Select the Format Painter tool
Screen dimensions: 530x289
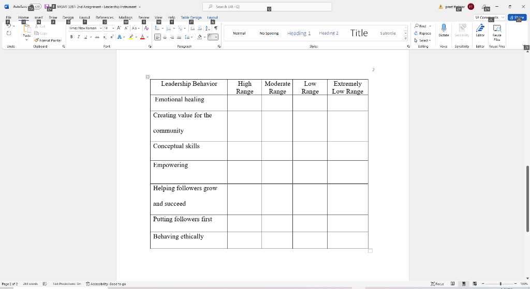(48, 40)
